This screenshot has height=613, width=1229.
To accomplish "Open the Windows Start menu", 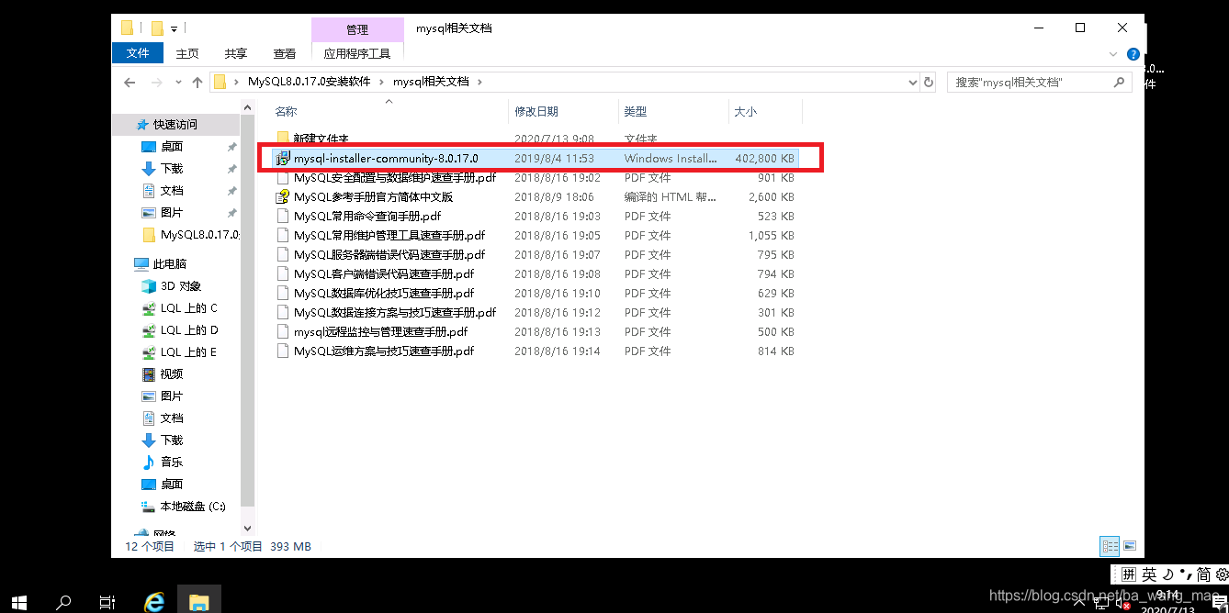I will point(19,601).
